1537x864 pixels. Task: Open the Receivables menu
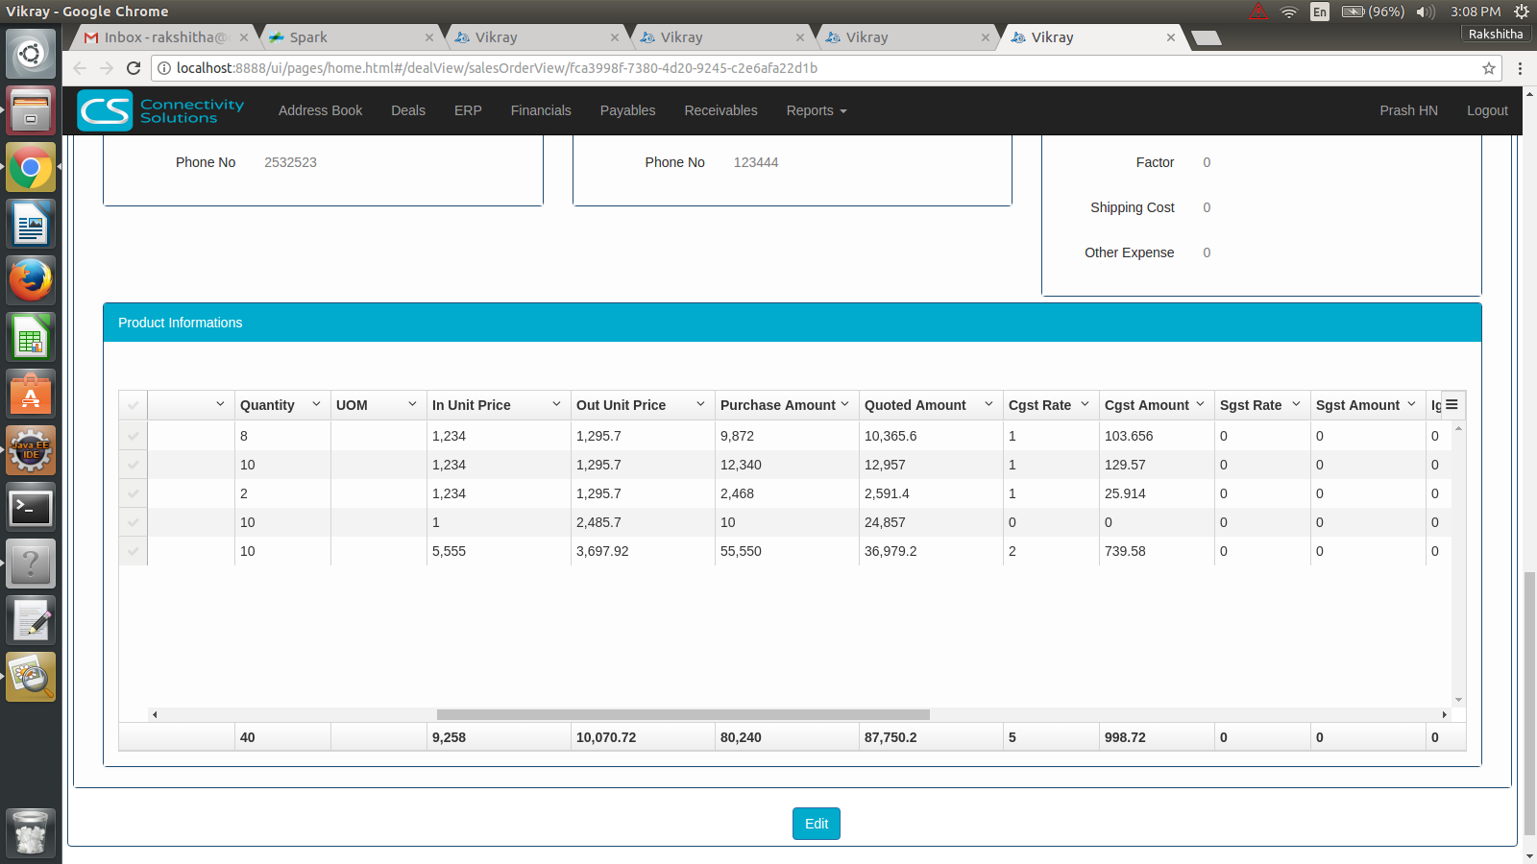720,110
